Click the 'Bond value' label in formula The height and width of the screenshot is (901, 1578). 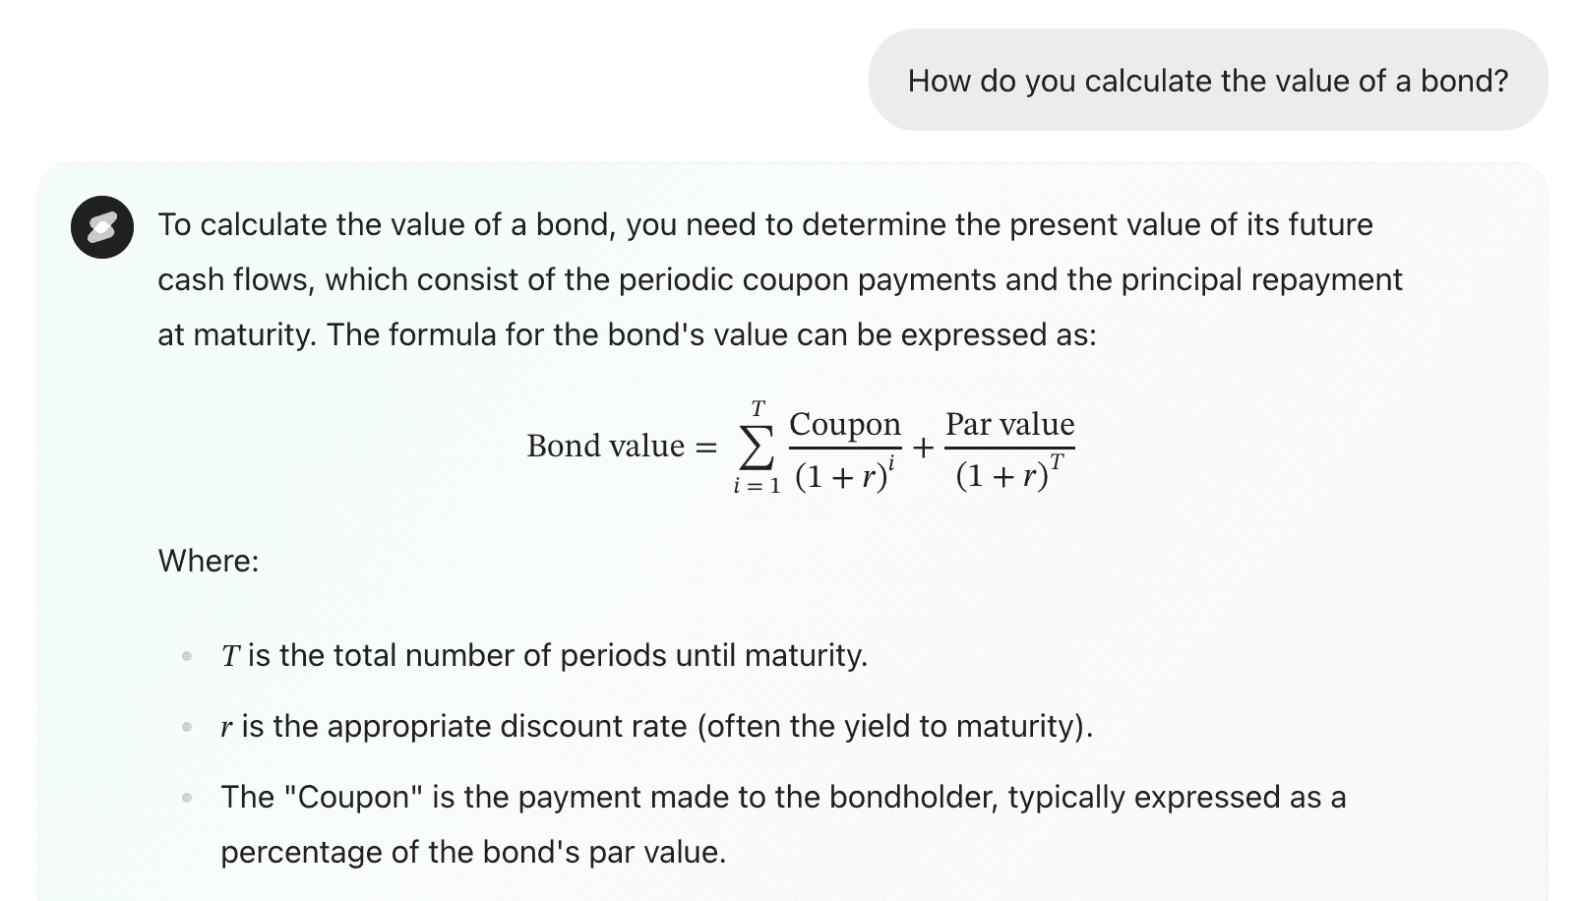605,446
